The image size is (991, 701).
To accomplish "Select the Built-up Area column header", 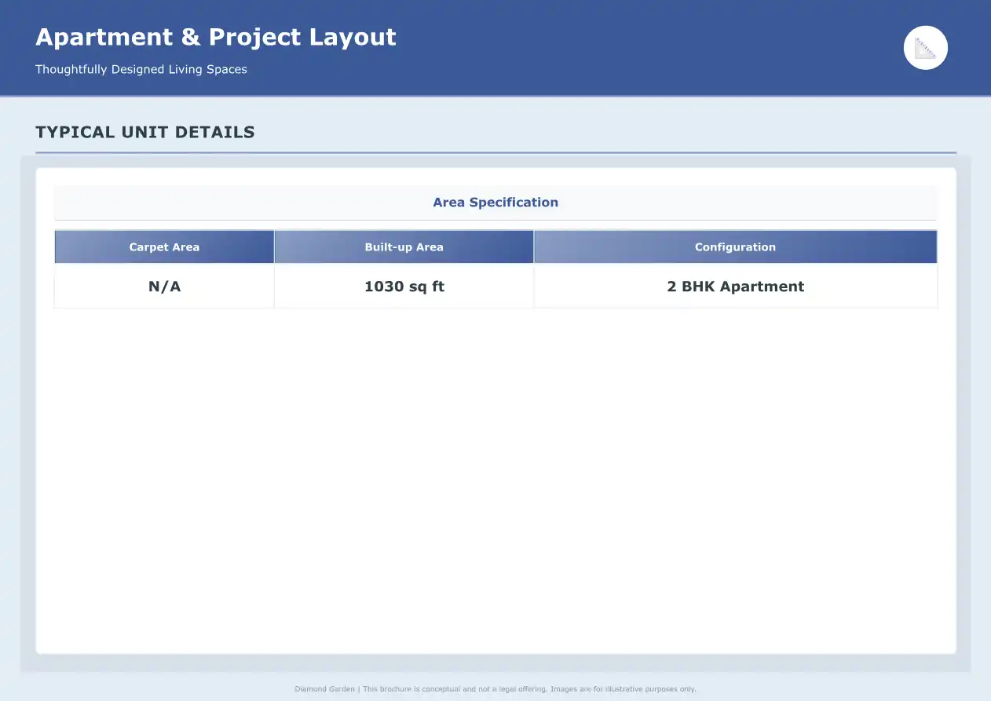I will click(x=404, y=247).
